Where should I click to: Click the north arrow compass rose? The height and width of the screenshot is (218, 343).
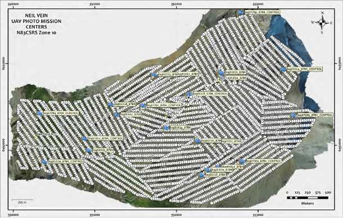(x=322, y=22)
